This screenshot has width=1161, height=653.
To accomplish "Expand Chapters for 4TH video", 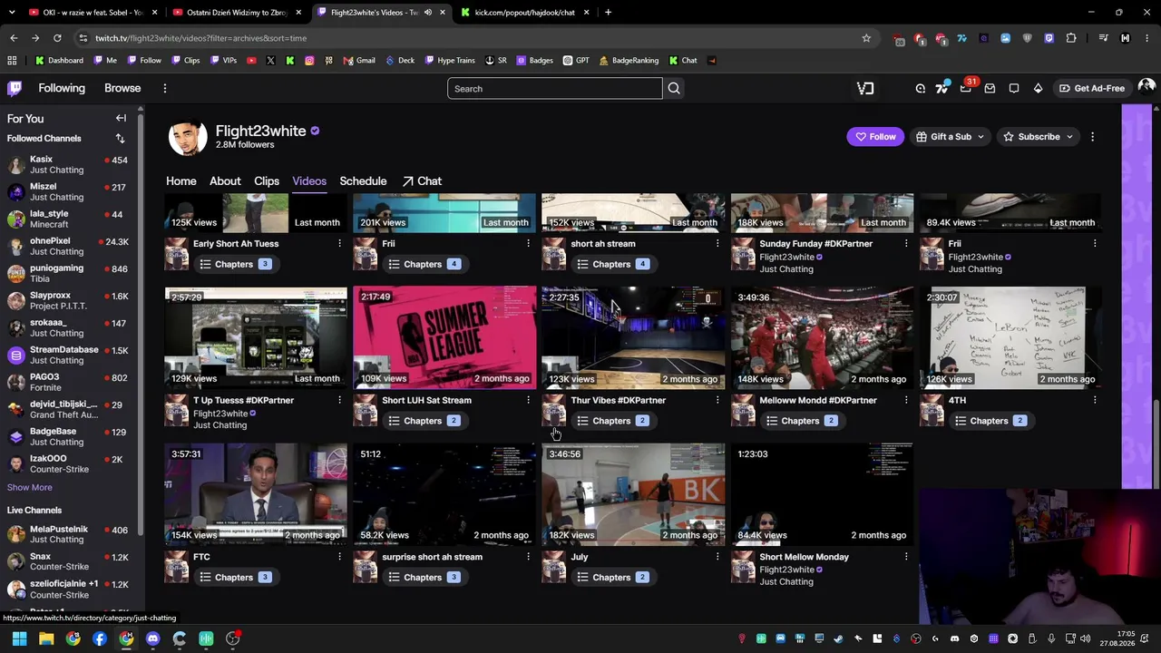I will 990,421.
